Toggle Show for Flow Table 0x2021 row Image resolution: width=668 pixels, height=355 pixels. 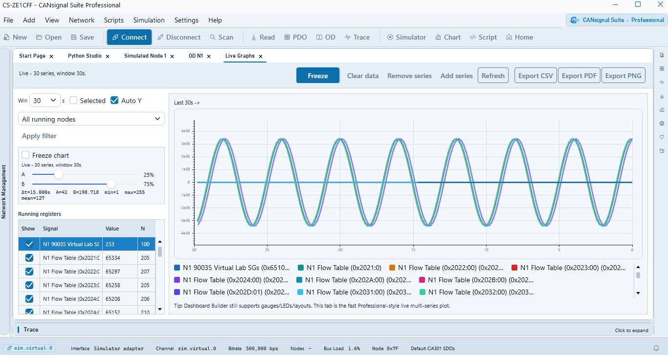click(29, 258)
